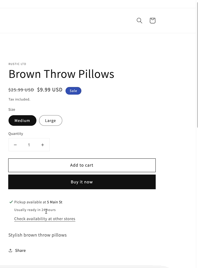Click the Tax included text
The height and width of the screenshot is (268, 198).
point(19,99)
